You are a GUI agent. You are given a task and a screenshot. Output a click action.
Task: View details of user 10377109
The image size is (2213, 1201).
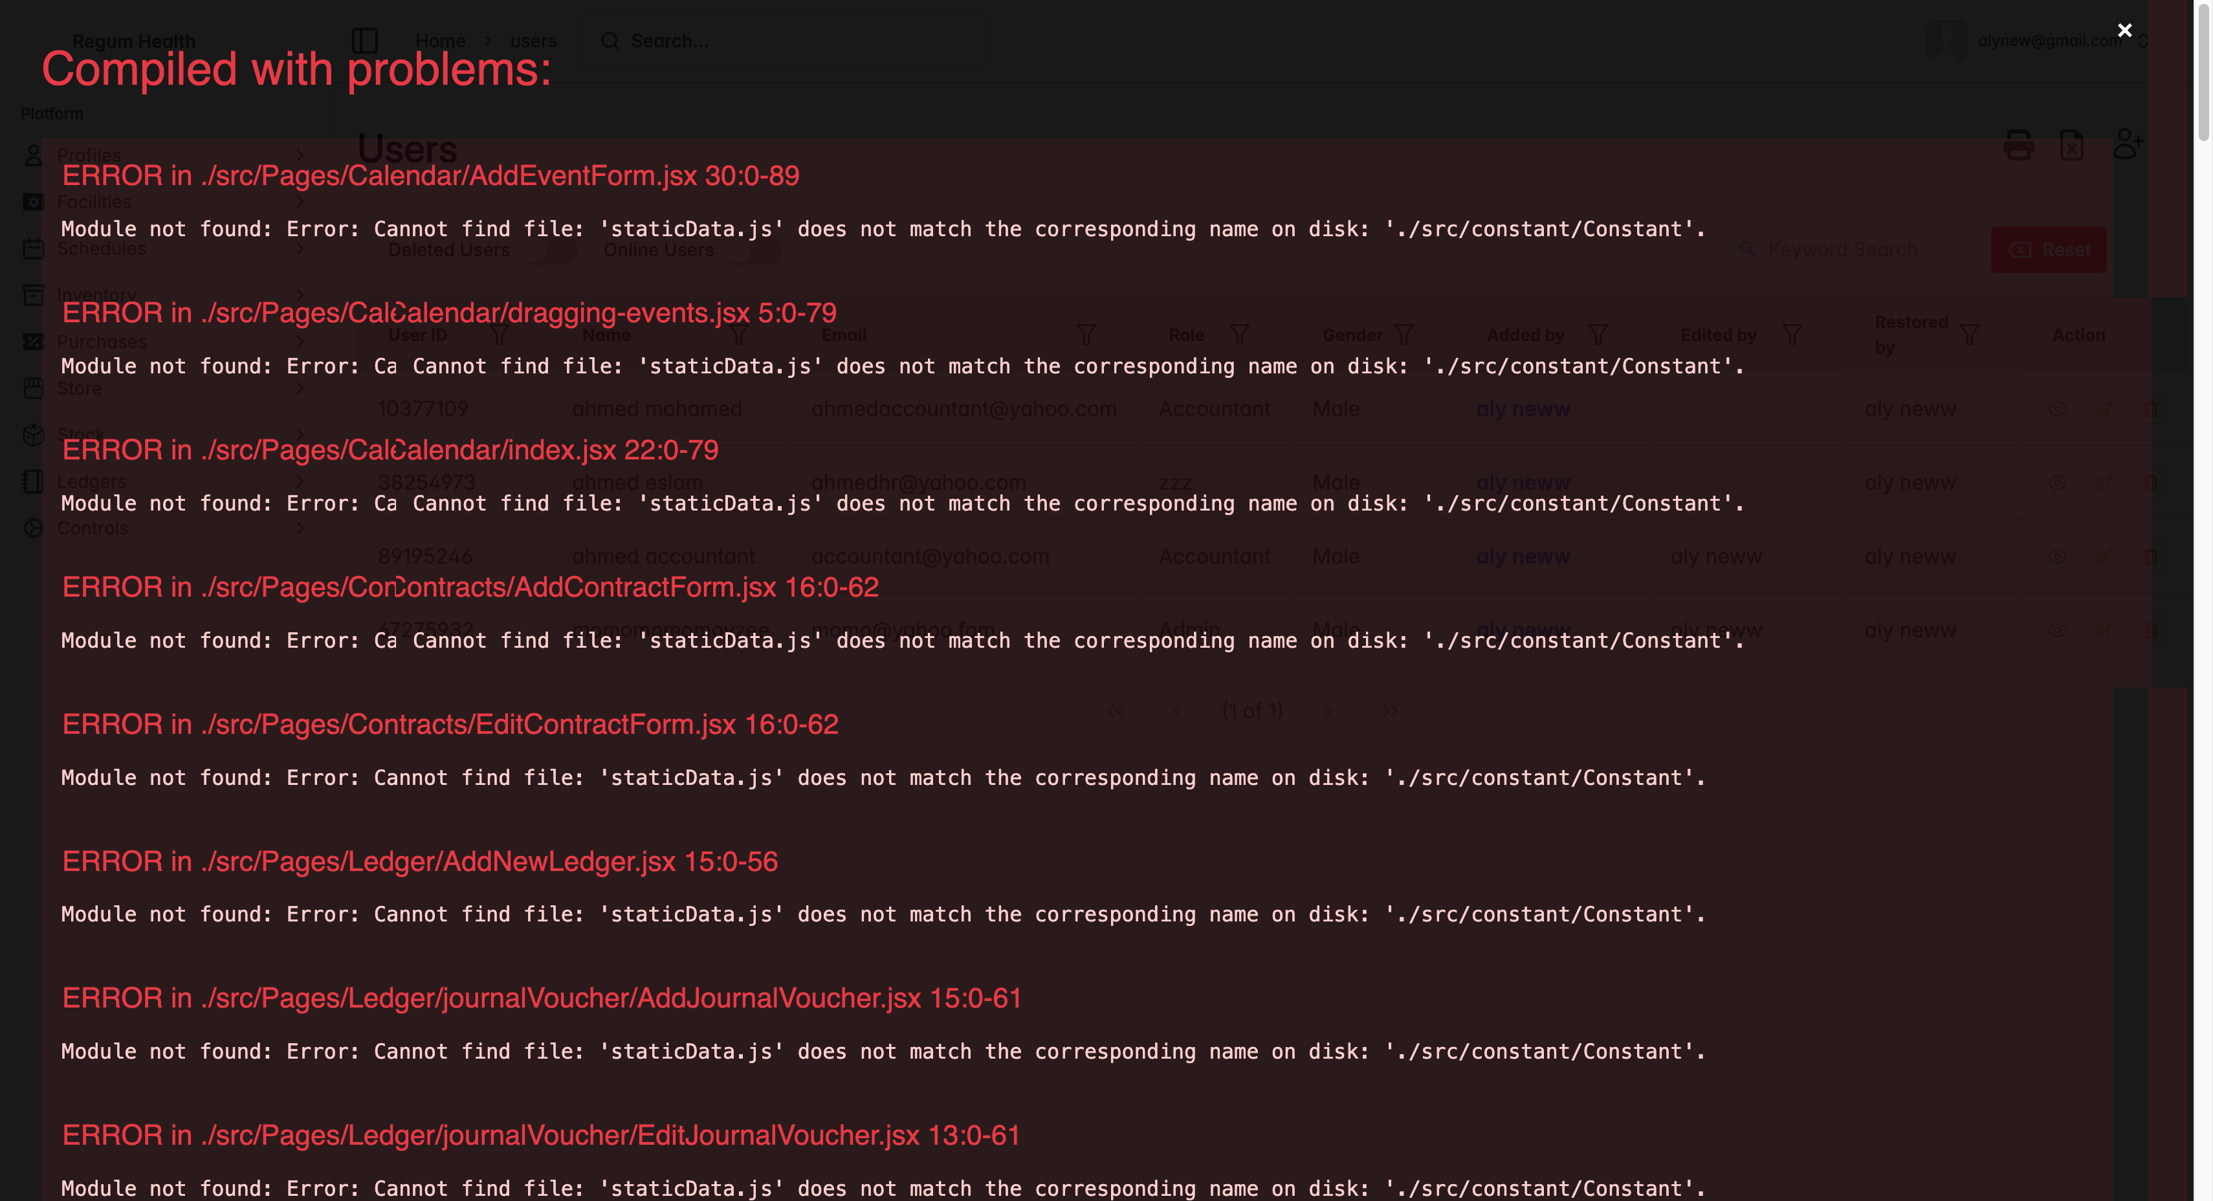point(2056,409)
